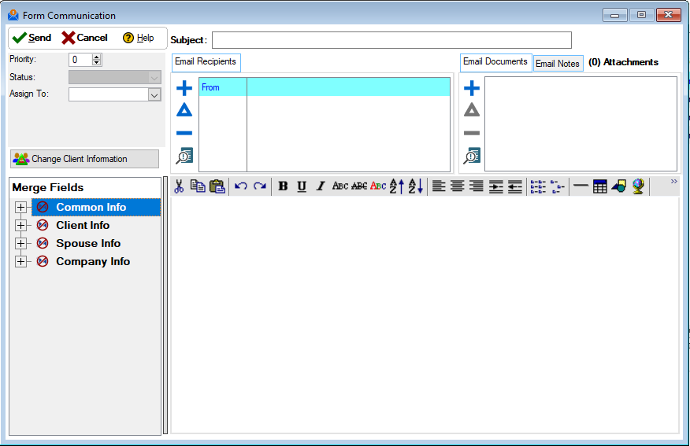Click the insert picture shapes icon

pyautogui.click(x=618, y=186)
